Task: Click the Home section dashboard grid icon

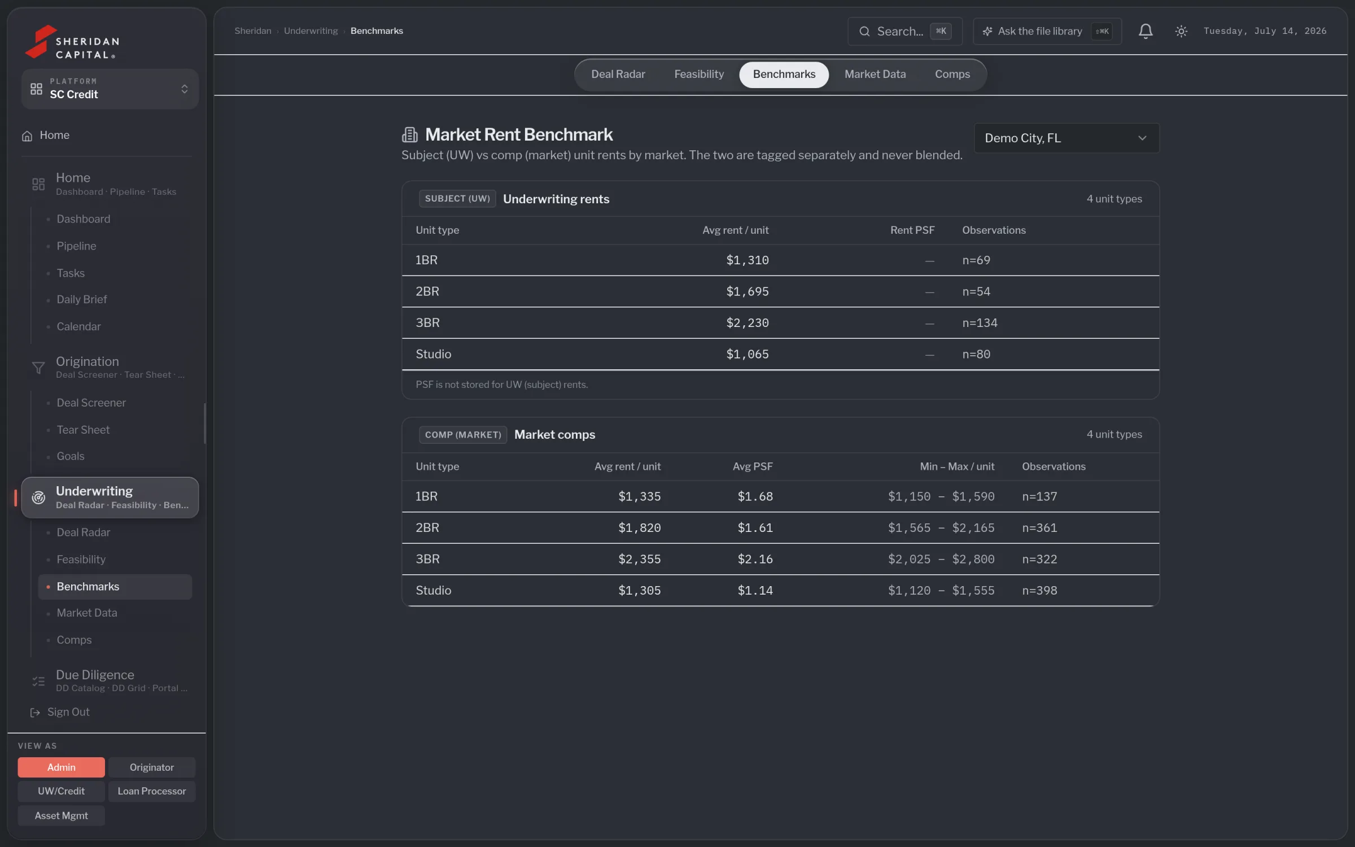Action: click(38, 184)
